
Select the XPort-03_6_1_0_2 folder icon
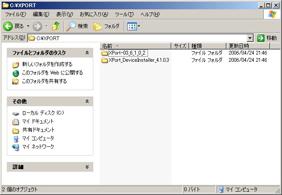pyautogui.click(x=104, y=53)
